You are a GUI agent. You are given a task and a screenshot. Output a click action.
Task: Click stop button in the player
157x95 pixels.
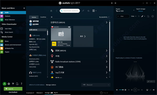click(132, 90)
